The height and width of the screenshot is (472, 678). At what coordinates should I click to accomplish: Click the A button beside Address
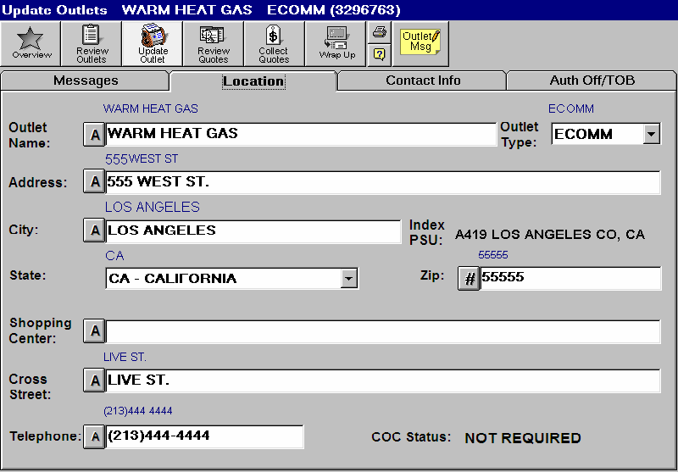(x=94, y=182)
